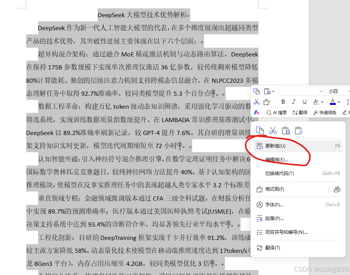Choose 切换域代码(T) from the context menu
Image resolution: width=350 pixels, height=275 pixels.
pyautogui.click(x=298, y=174)
